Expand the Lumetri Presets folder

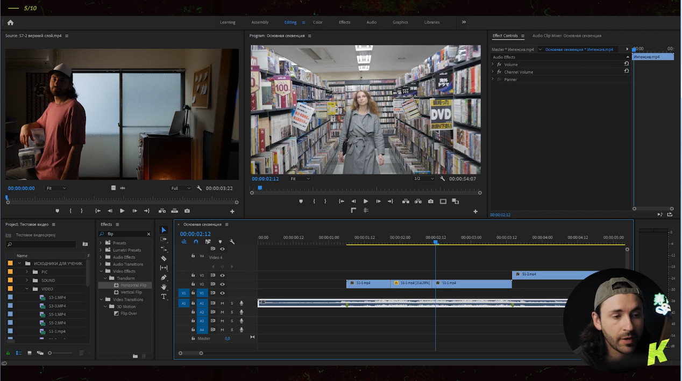pyautogui.click(x=101, y=250)
